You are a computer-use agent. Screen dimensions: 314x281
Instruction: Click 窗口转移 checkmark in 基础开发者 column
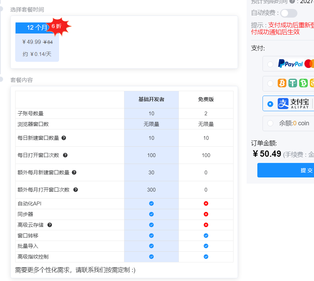(x=151, y=235)
